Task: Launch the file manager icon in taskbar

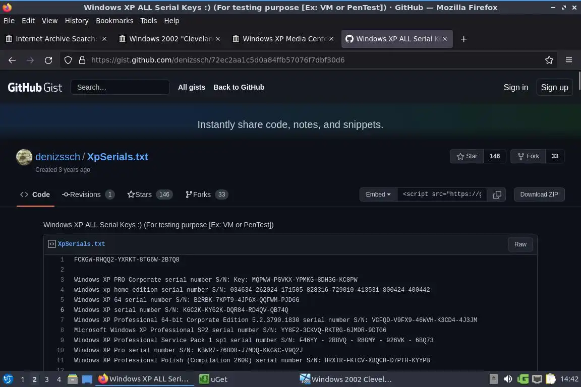Action: point(73,379)
